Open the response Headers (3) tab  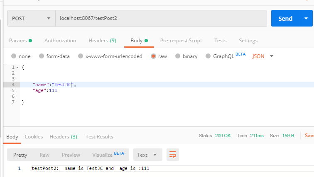pyautogui.click(x=63, y=137)
